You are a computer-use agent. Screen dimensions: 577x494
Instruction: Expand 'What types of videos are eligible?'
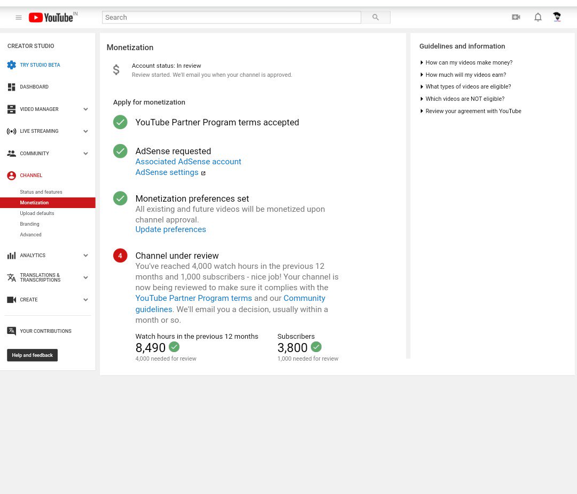click(465, 87)
